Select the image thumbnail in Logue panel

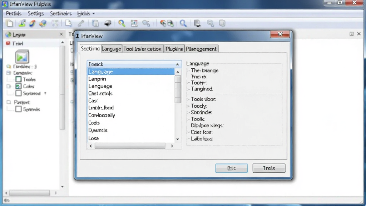coord(22,56)
